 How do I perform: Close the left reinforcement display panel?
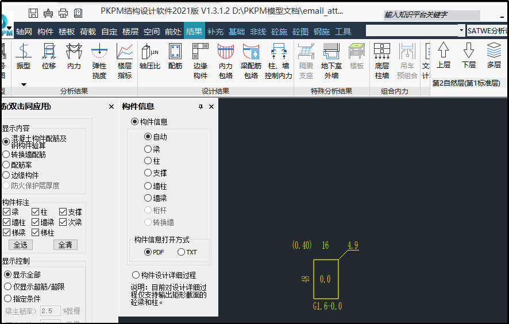111,106
